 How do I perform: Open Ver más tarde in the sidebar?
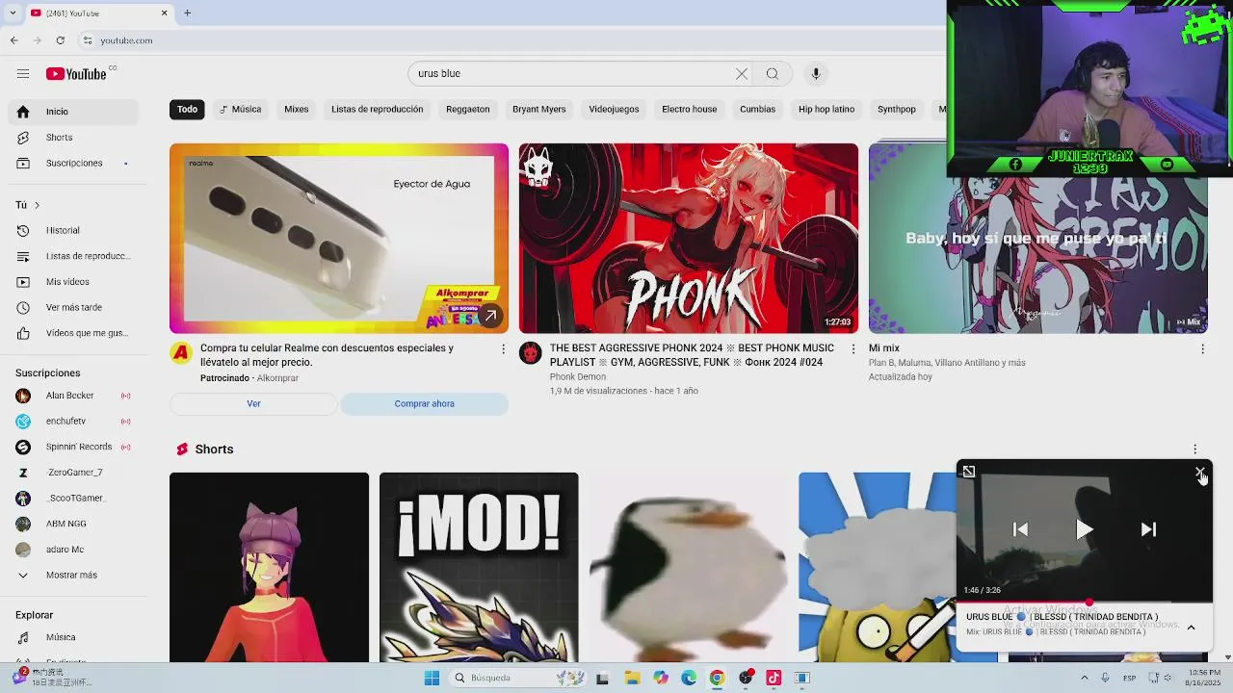pyautogui.click(x=72, y=308)
